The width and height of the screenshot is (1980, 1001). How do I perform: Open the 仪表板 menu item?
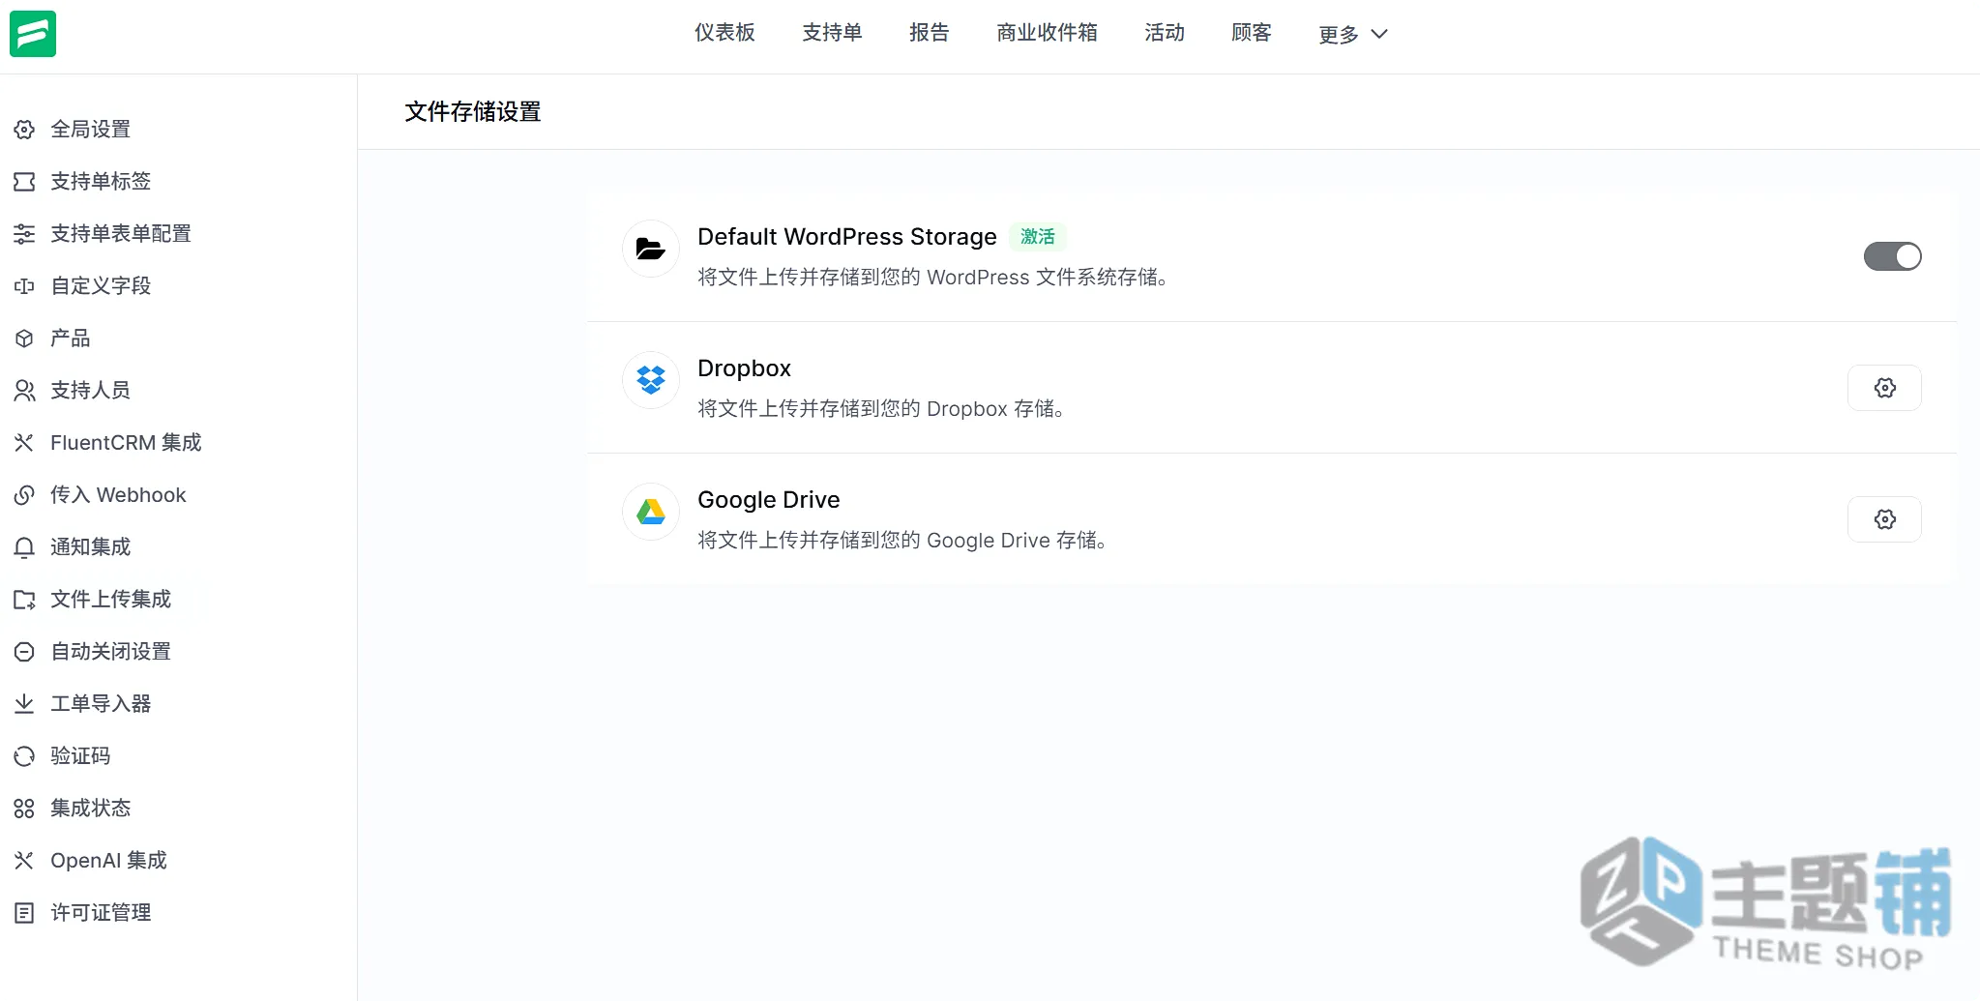pos(724,33)
